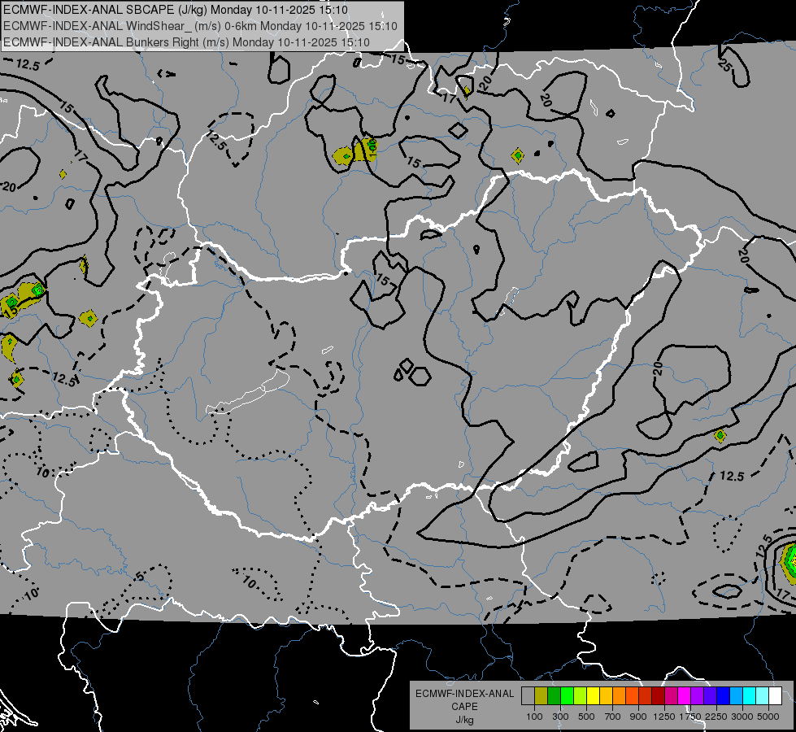Viewport: 796px width, 732px height.
Task: Click the J/kg unit label in legend
Action: (464, 720)
